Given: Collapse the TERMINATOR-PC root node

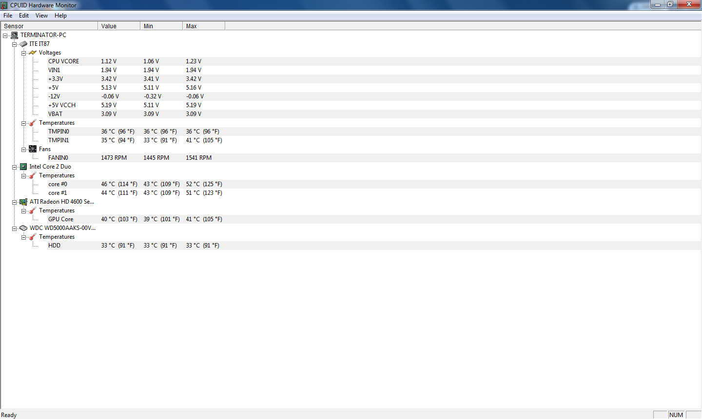Looking at the screenshot, I should [5, 36].
